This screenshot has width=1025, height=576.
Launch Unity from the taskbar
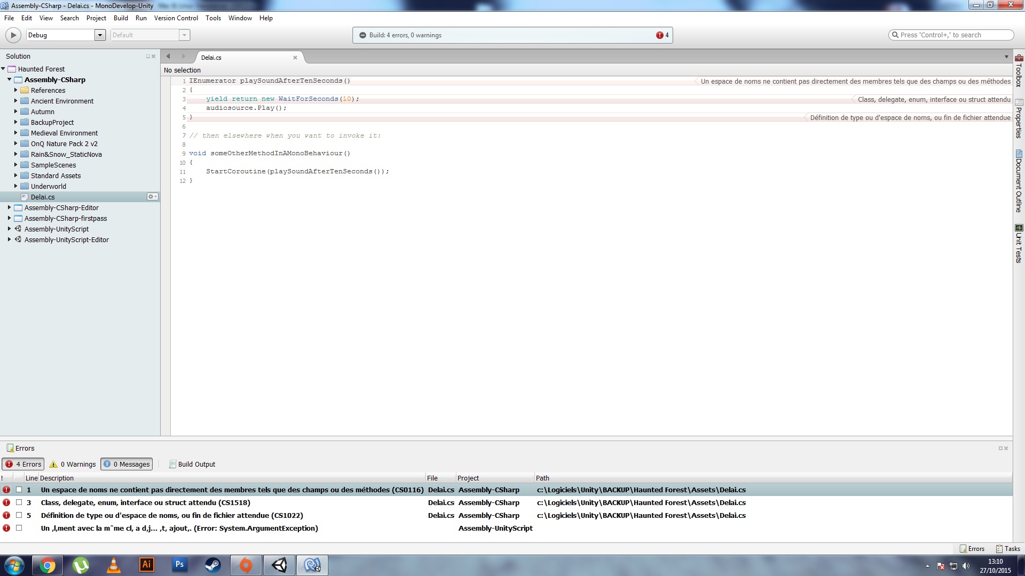click(x=279, y=565)
